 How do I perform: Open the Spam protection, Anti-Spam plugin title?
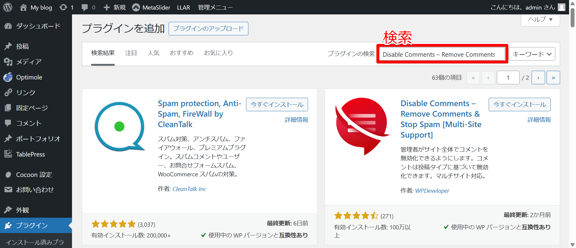[x=199, y=114]
